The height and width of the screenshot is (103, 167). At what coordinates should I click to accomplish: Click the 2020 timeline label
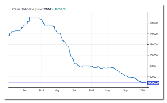pos(142,90)
